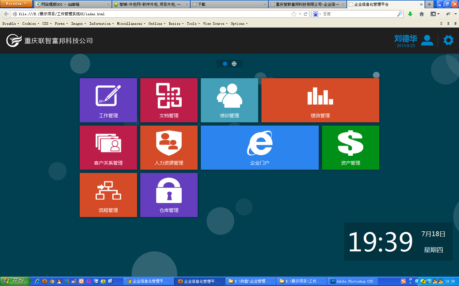Open the 流程管理 tile

108,195
